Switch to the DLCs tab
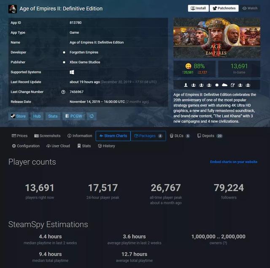The image size is (270, 268). click(x=180, y=136)
